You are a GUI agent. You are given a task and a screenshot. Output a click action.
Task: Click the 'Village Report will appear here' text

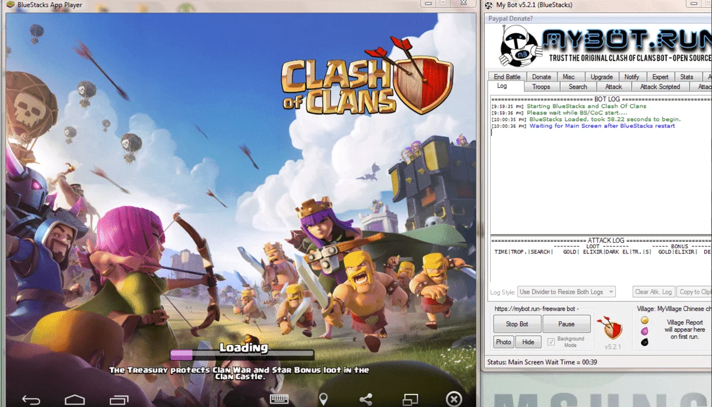pyautogui.click(x=685, y=329)
